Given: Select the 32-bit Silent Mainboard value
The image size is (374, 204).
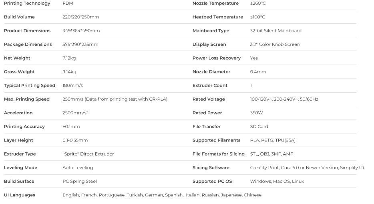Looking at the screenshot, I should coord(275,30).
